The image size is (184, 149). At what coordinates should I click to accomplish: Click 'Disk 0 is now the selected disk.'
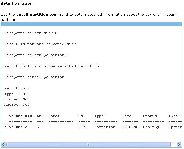tap(41, 44)
